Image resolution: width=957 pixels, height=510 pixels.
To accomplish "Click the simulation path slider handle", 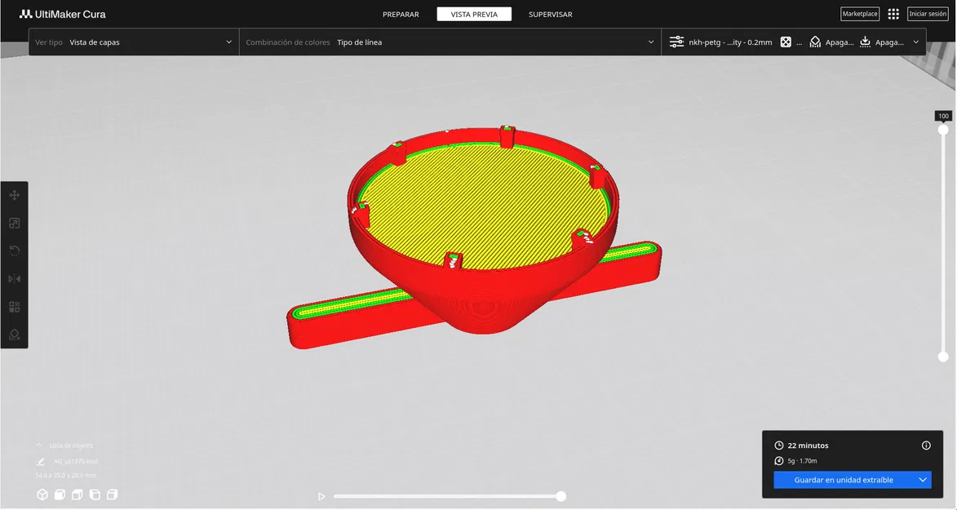I will (x=560, y=497).
